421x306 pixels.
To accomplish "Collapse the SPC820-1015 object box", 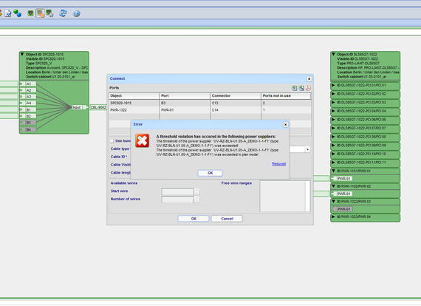I will [x=22, y=54].
